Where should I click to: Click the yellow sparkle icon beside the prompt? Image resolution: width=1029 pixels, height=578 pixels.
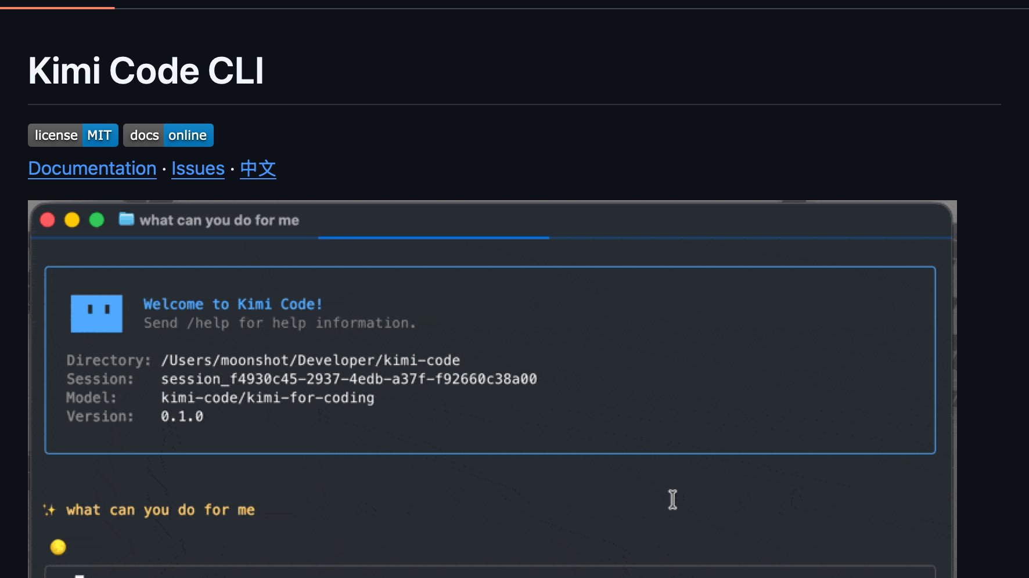[49, 510]
